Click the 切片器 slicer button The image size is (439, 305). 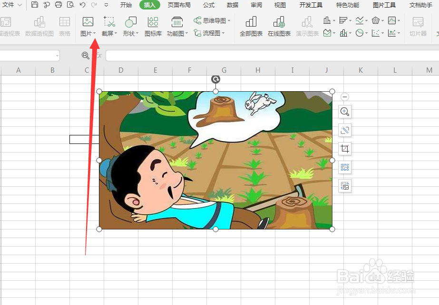pos(418,27)
